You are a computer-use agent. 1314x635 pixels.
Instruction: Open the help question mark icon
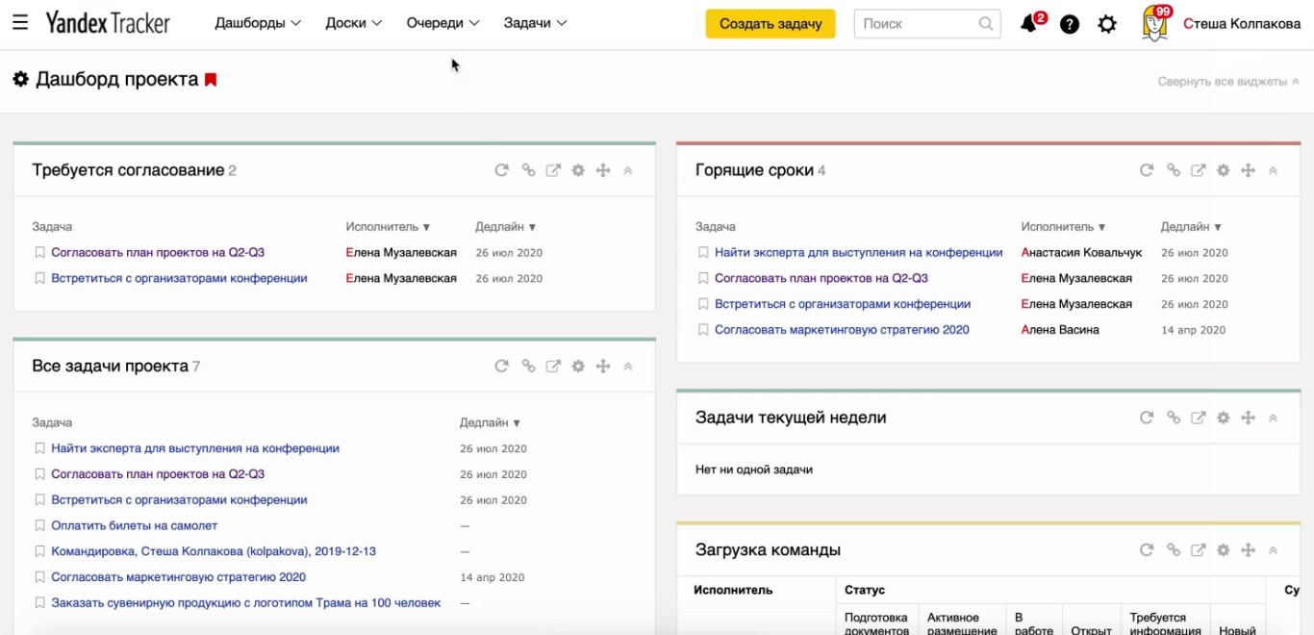[x=1069, y=23]
